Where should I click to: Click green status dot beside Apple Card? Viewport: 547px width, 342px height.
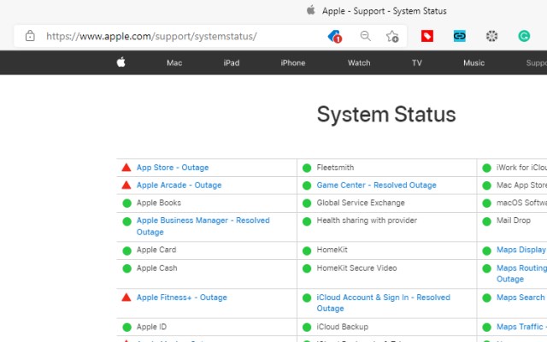coord(127,251)
